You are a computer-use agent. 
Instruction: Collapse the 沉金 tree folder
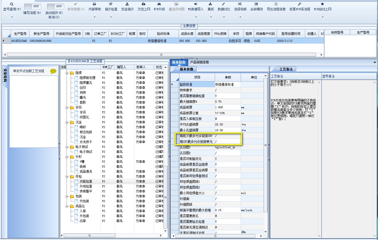[67, 122]
